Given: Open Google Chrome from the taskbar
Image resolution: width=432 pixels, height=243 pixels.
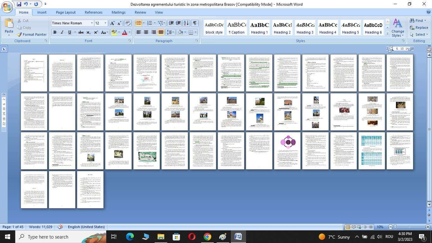Looking at the screenshot, I should point(207,237).
